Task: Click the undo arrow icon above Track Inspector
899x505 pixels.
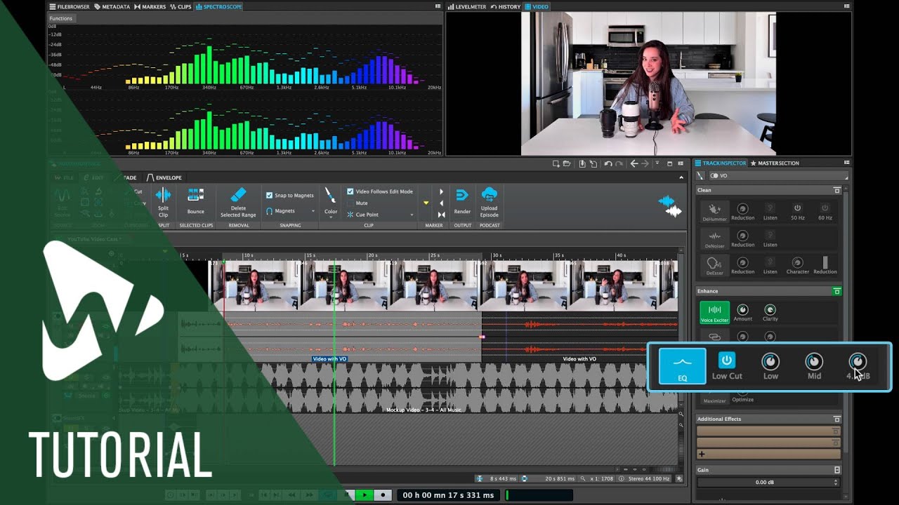Action: 608,163
